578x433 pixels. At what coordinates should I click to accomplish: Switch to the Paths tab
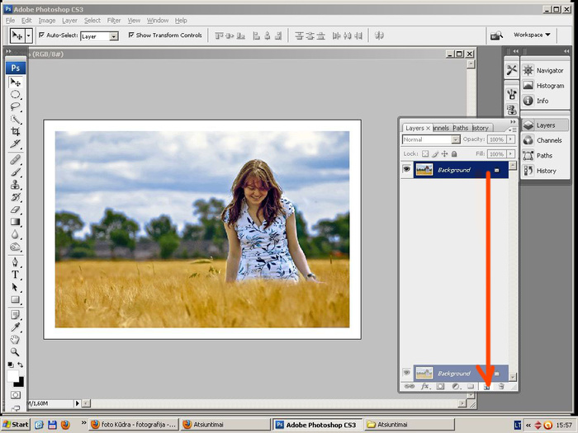(x=460, y=128)
